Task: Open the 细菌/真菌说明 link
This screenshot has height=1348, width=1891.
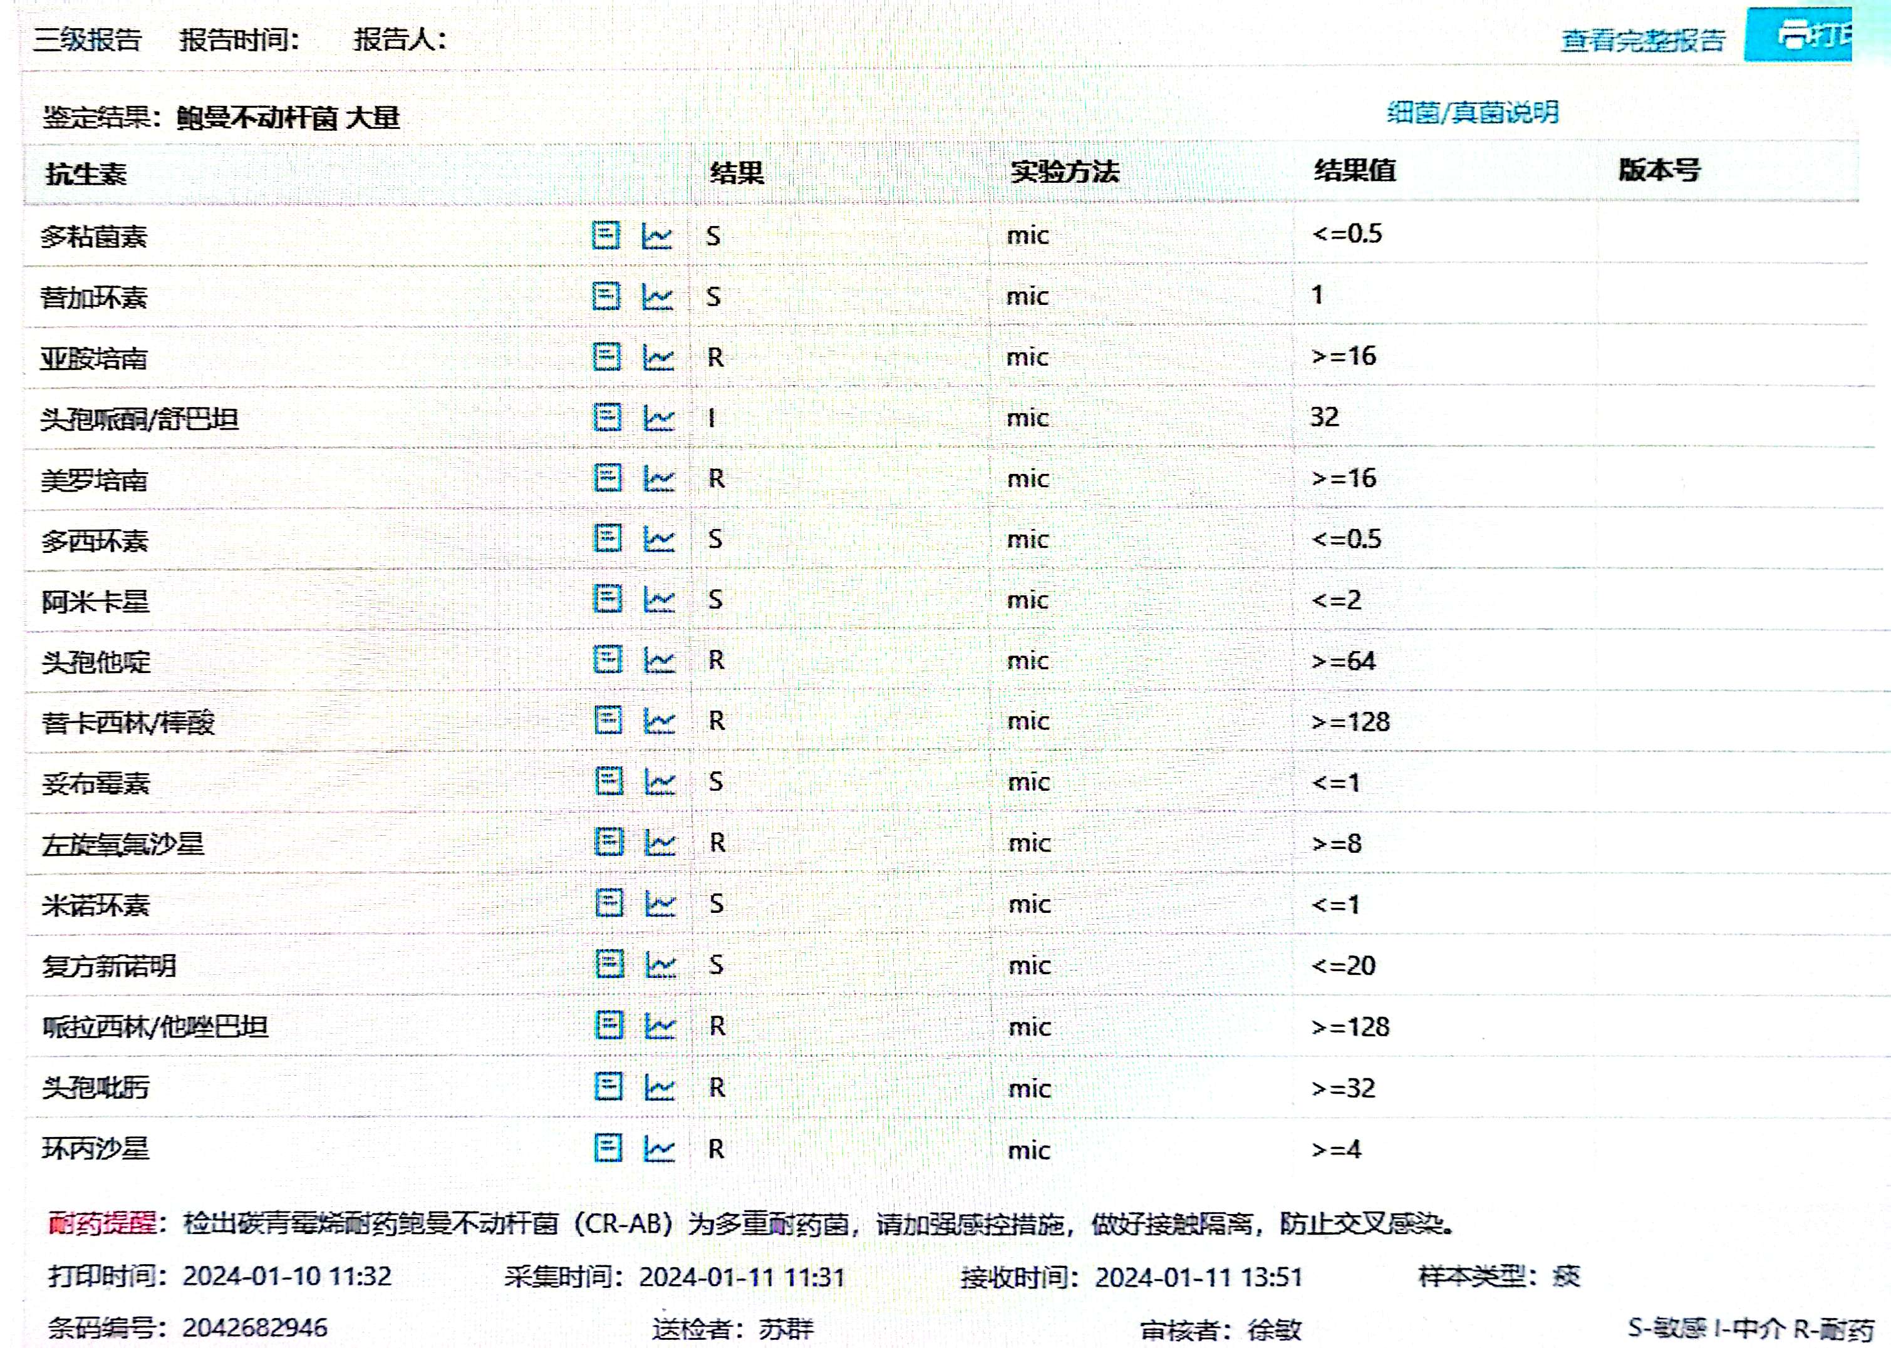Action: tap(1471, 112)
